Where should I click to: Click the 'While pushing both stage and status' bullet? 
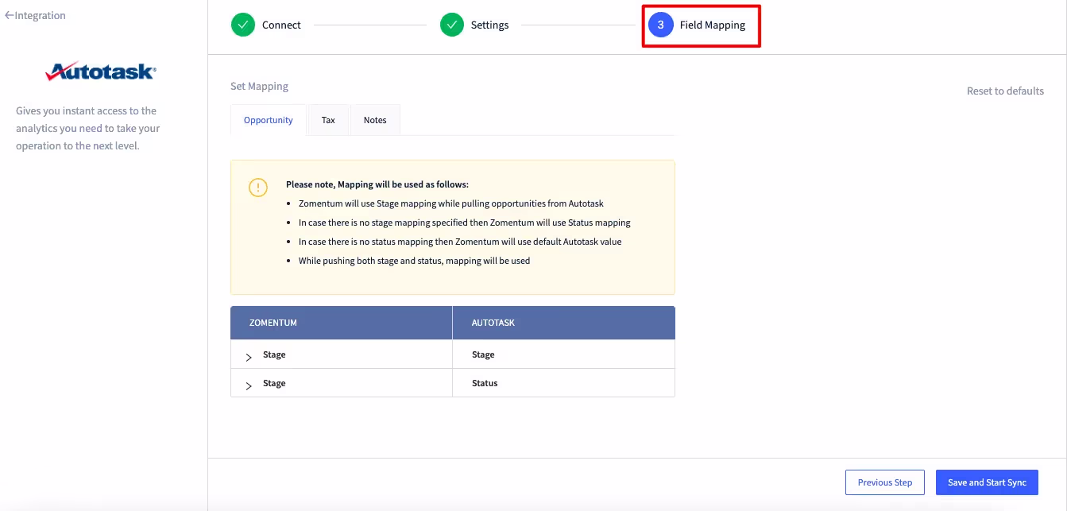(414, 261)
